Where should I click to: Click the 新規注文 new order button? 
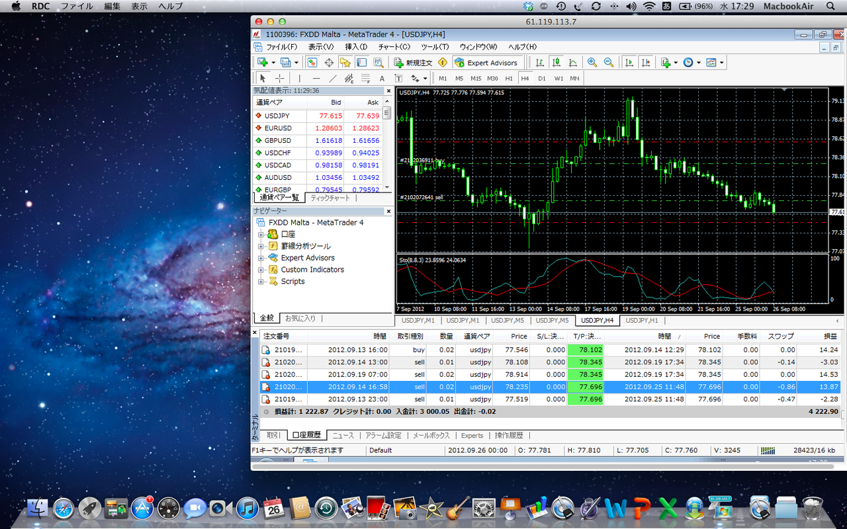(x=412, y=62)
